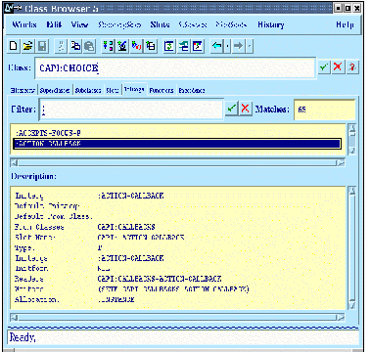Apply filter with green checkmark

pyautogui.click(x=231, y=109)
